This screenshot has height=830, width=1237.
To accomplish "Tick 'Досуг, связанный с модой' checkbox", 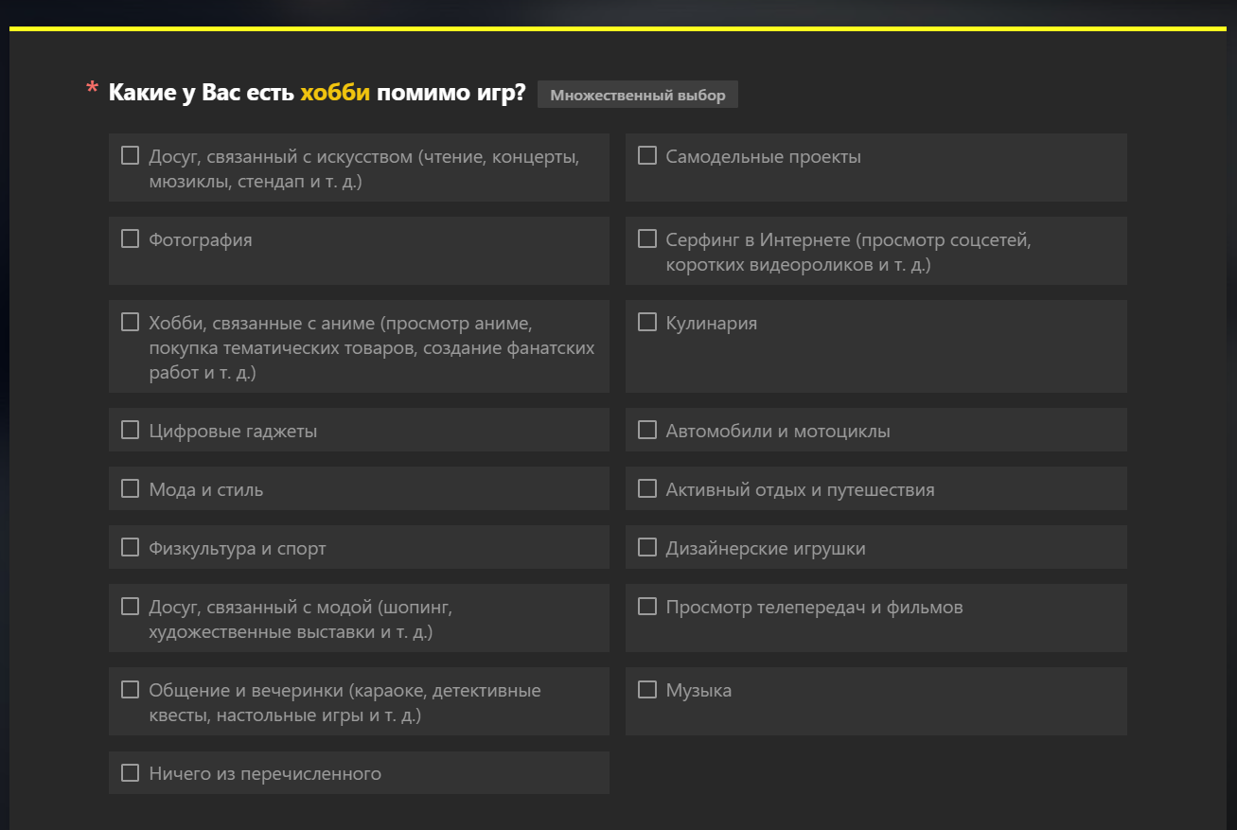I will 131,607.
